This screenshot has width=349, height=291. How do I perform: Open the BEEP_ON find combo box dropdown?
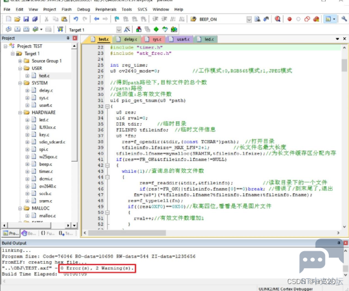point(249,20)
